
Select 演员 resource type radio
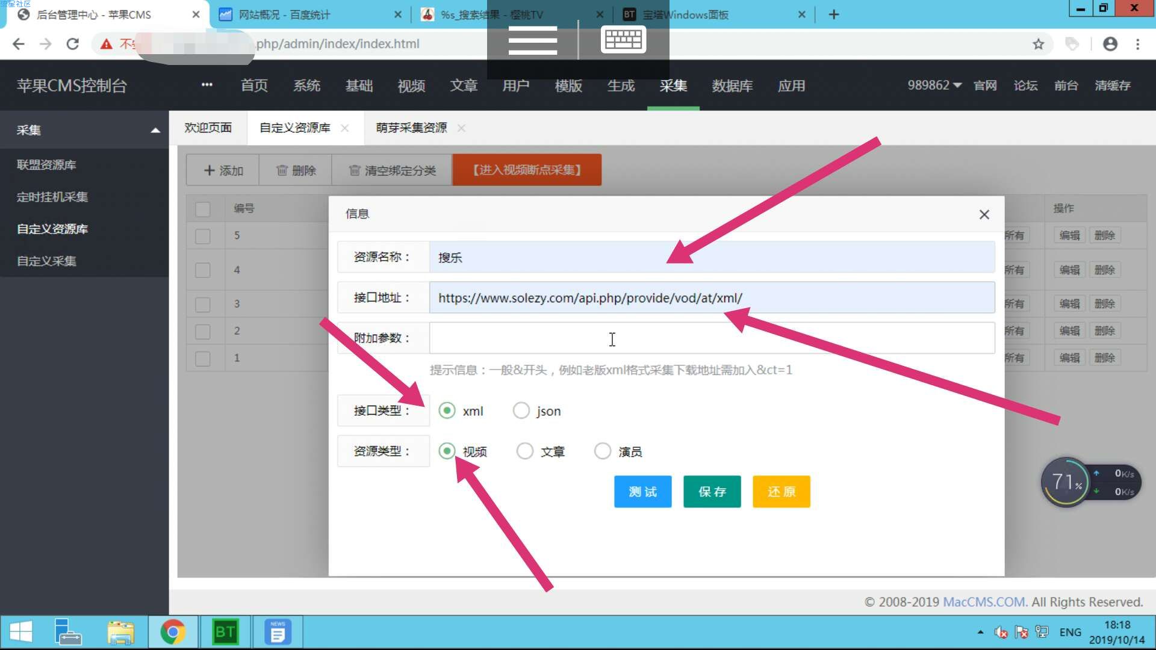pyautogui.click(x=603, y=451)
